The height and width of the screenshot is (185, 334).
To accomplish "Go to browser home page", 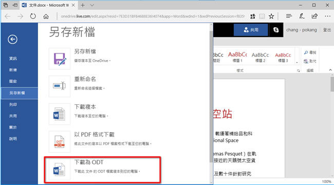I will click(46, 16).
